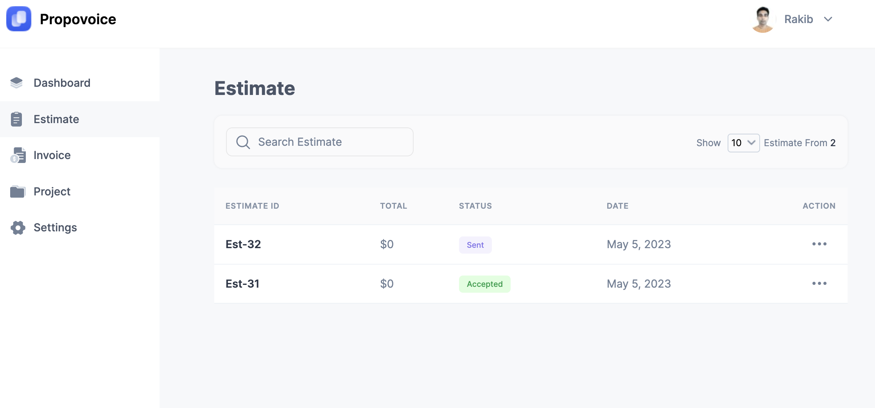Focus the Search Estimate field

point(320,142)
